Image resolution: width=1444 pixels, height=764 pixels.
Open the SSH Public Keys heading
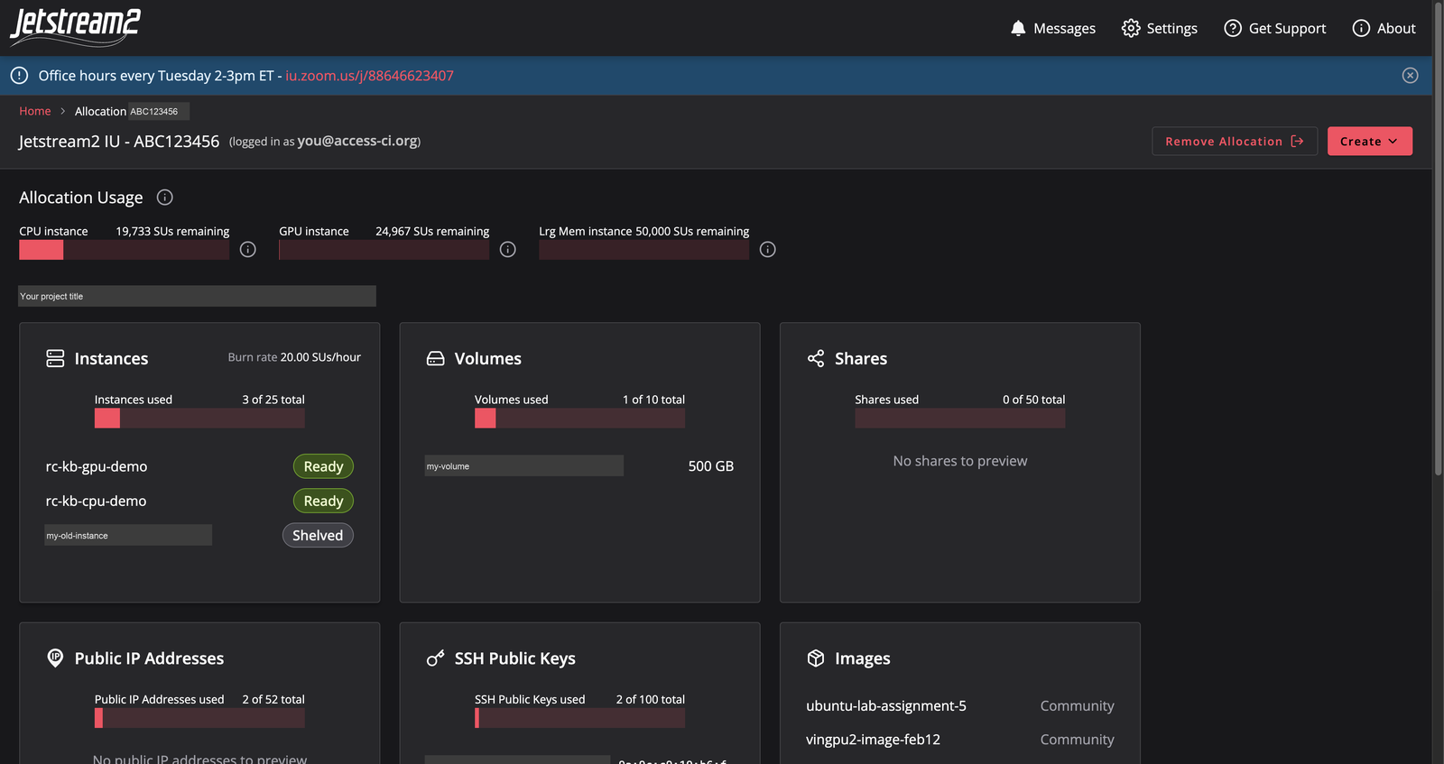tap(515, 658)
